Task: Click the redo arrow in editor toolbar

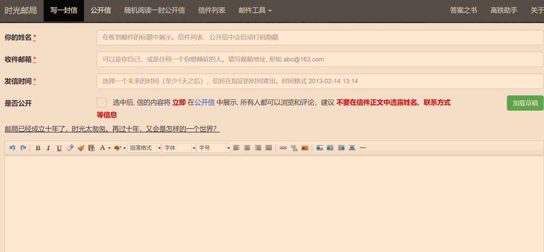Action: pos(23,148)
